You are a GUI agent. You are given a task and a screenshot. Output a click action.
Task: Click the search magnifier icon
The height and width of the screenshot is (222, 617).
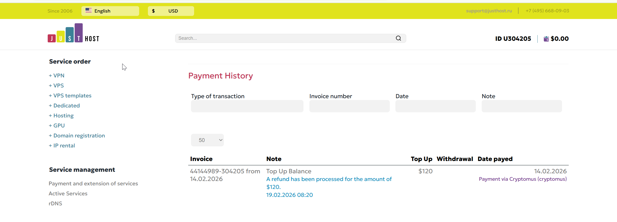click(398, 38)
